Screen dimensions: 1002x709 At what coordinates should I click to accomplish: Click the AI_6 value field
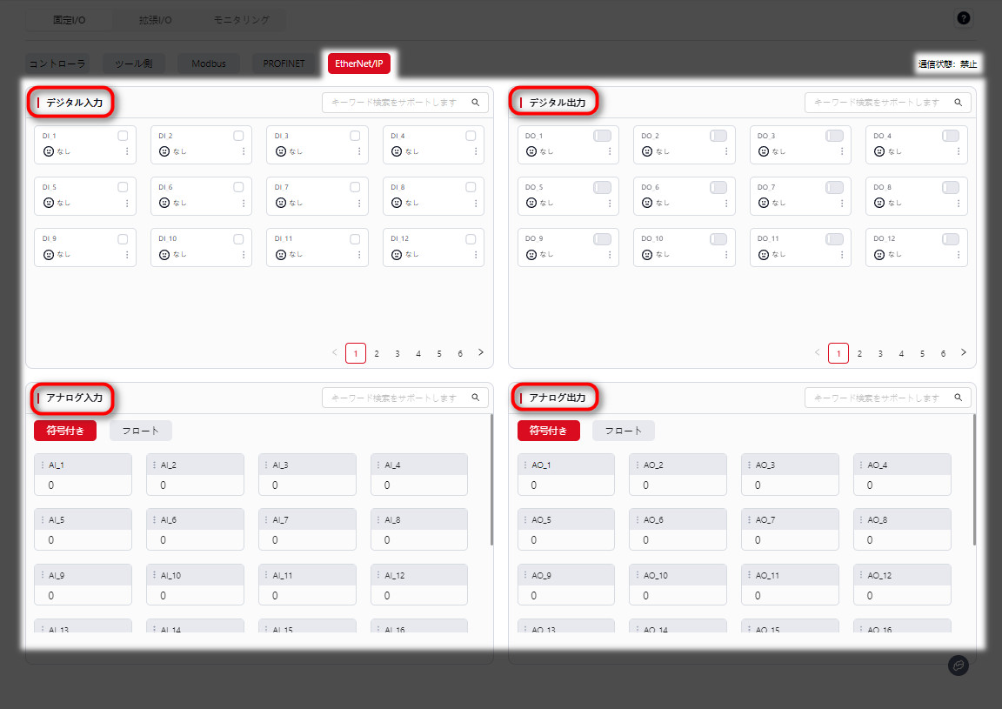[195, 539]
